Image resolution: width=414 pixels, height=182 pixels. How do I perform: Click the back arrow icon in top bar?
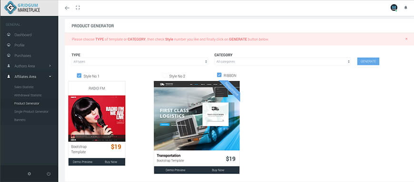pyautogui.click(x=67, y=8)
